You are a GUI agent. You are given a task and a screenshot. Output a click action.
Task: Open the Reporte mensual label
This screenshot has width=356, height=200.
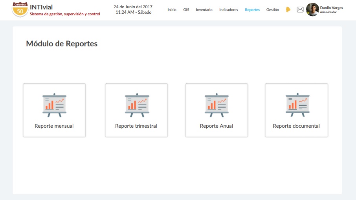point(54,126)
